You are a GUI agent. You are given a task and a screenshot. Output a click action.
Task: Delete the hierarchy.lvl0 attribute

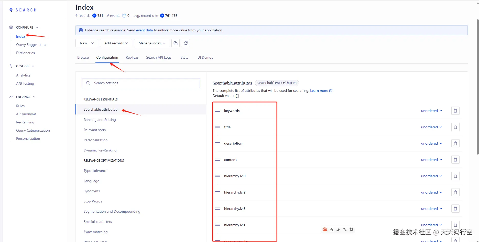(455, 176)
